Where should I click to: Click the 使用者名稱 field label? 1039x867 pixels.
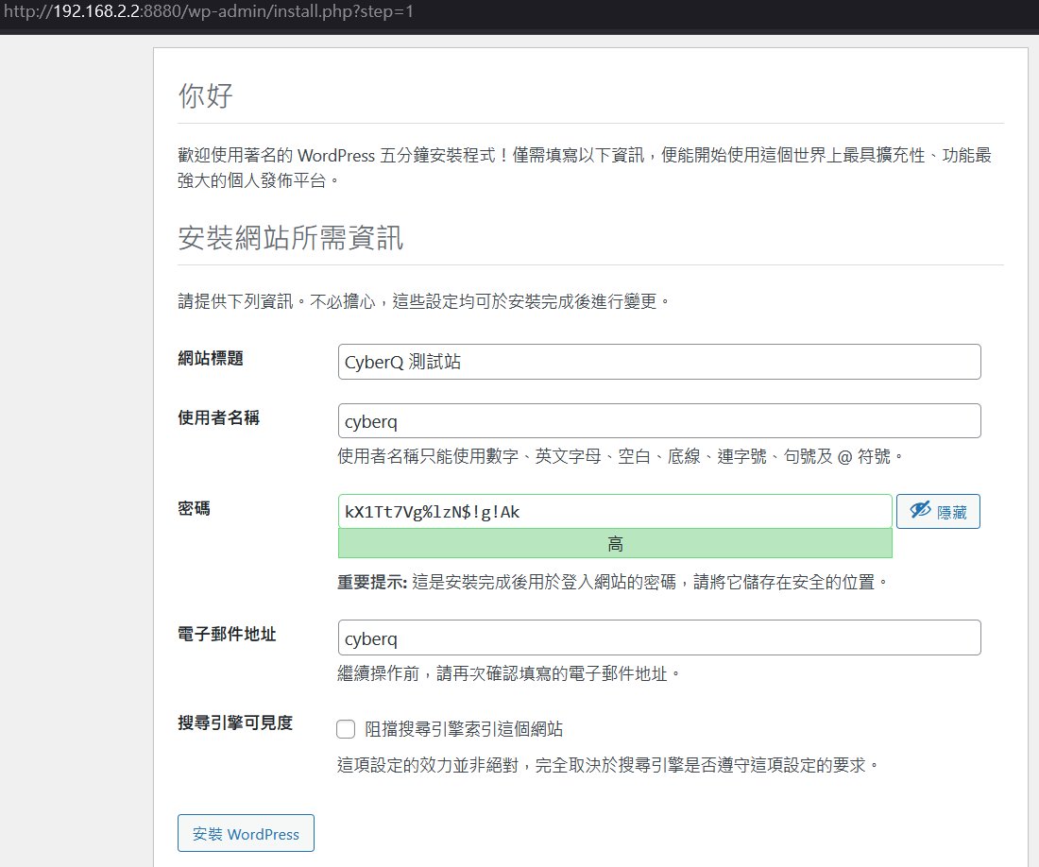(218, 417)
